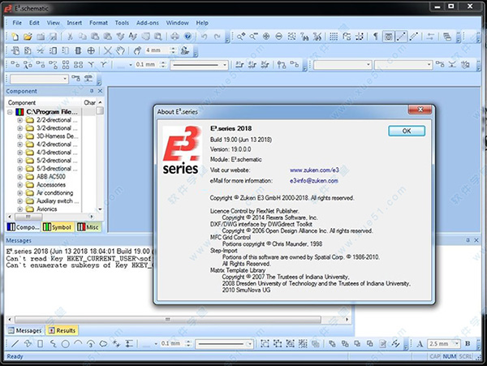Viewport: 487px width, 366px height.
Task: Select the draw line tool in bottom toolbar
Action: point(15,343)
